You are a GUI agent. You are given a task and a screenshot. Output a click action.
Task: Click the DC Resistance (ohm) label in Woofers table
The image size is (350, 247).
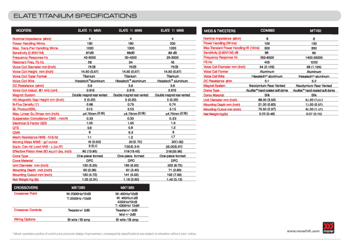(28, 86)
